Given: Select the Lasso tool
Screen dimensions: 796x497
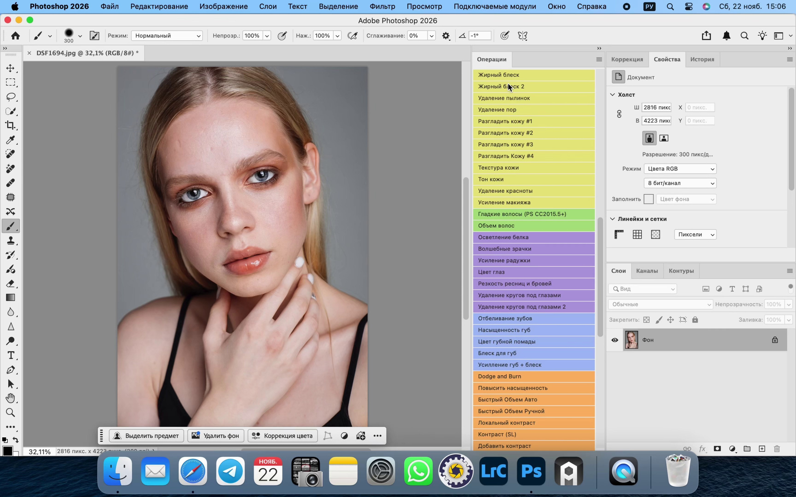Looking at the screenshot, I should click(11, 97).
